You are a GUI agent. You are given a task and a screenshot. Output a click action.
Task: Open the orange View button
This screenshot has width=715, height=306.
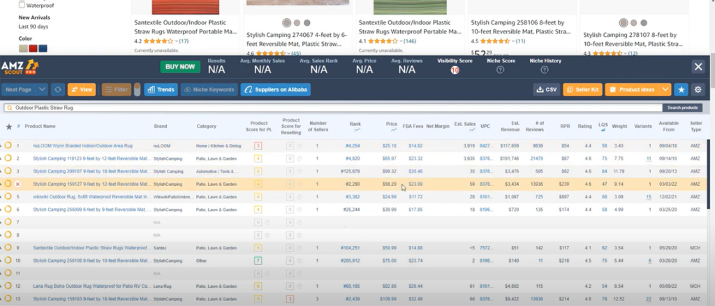point(82,90)
